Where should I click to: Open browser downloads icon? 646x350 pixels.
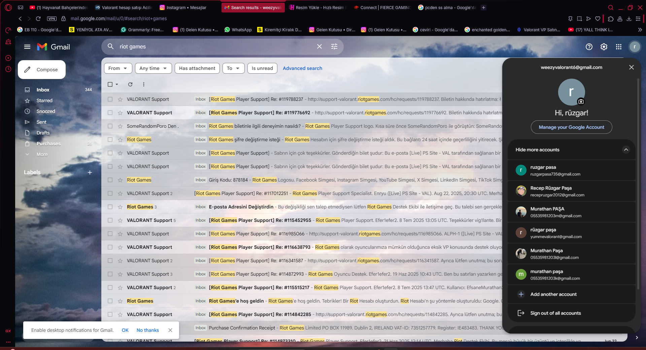pos(629,19)
